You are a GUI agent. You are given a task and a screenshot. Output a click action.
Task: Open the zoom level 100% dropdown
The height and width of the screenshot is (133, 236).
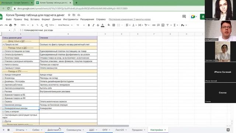24,25
